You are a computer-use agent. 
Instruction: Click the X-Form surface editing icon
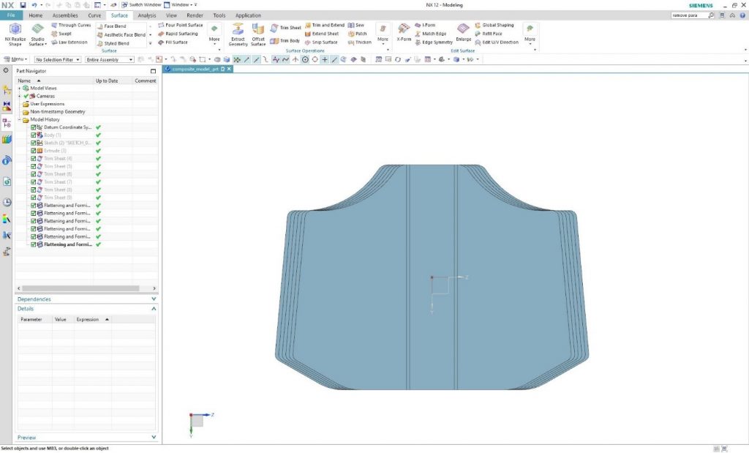coord(404,29)
